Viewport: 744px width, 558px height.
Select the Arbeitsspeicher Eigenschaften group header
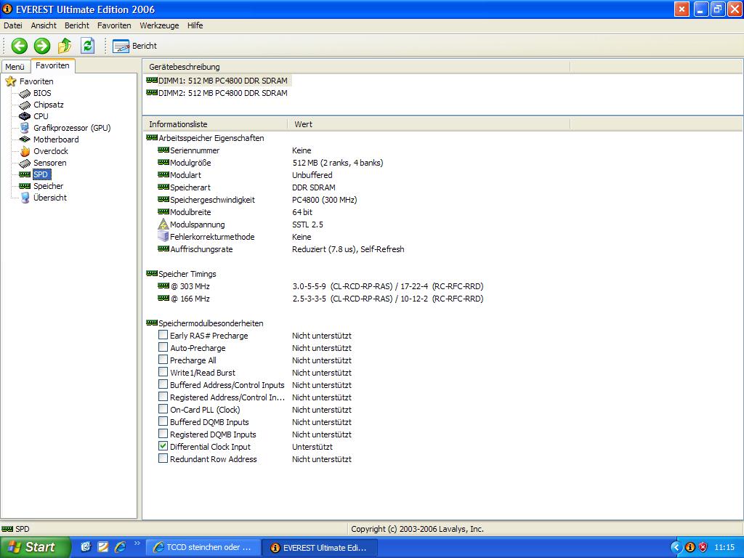click(205, 138)
